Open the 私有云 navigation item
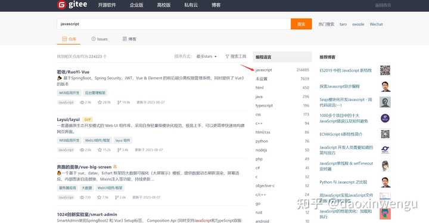 coord(191,5)
